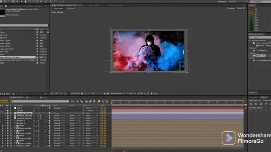Click the viewer transparency grid icon
The image size is (271, 152).
click(x=108, y=93)
